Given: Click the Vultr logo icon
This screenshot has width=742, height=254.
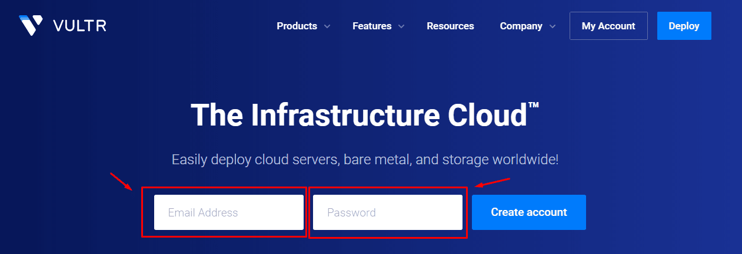Looking at the screenshot, I should tap(31, 26).
